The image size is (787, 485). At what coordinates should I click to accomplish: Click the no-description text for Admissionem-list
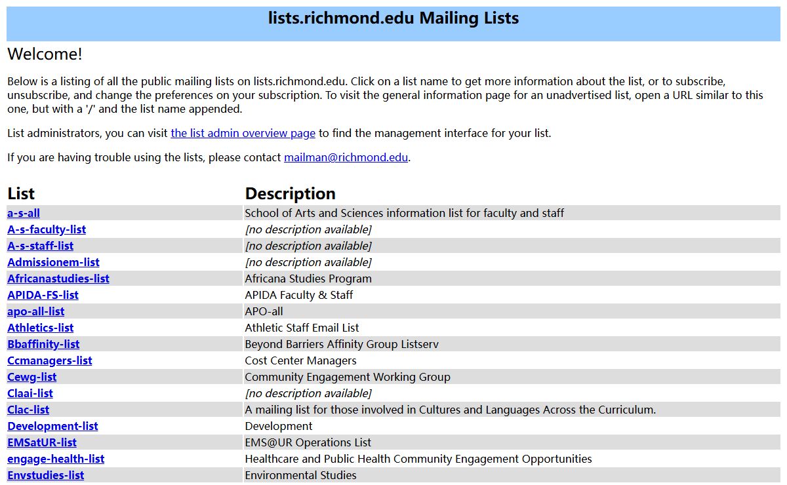[308, 262]
